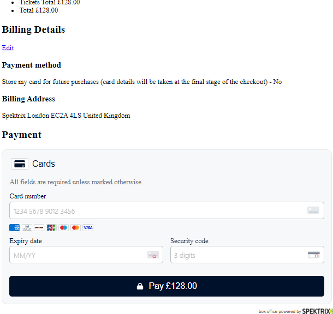The image size is (333, 314).
Task: Click the 'Expiry date' label
Action: (x=26, y=241)
